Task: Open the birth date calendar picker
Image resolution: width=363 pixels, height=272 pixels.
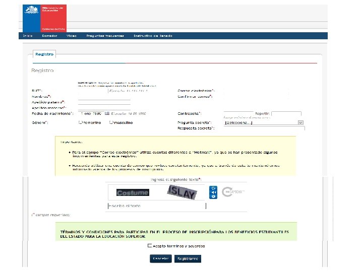Action: pos(107,113)
